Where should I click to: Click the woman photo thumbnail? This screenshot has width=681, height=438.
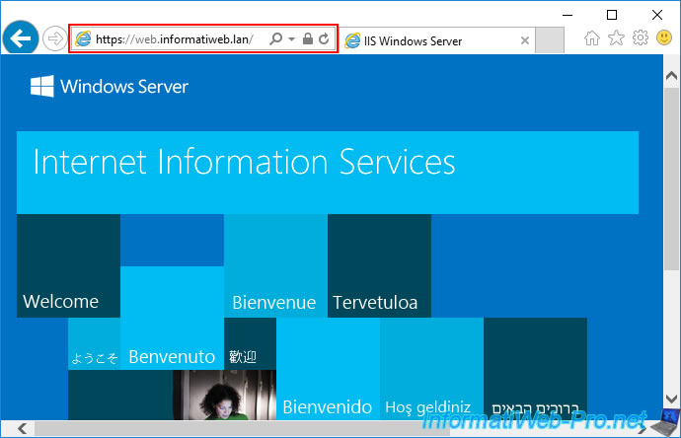[x=225, y=395]
